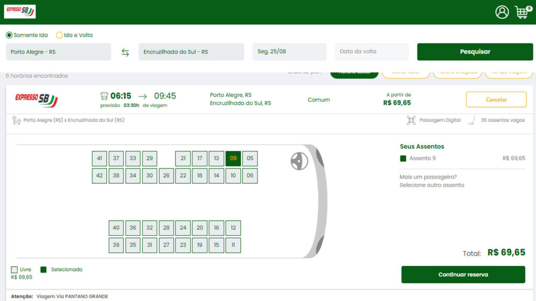
Task: Click Cancelar to close seat selection
Action: tap(496, 100)
